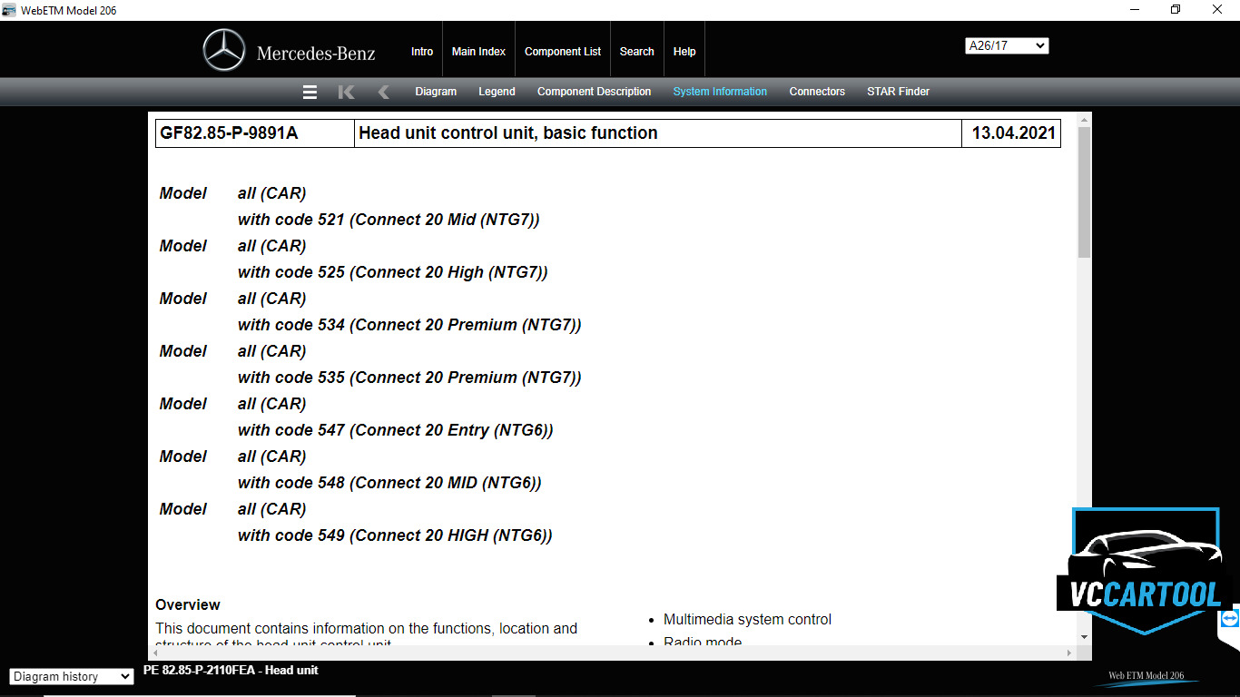The image size is (1240, 697).
Task: Expand the WebETM window control menu icon
Action: (9, 10)
